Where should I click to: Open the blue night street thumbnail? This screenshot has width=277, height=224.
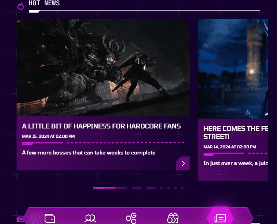[x=233, y=69]
